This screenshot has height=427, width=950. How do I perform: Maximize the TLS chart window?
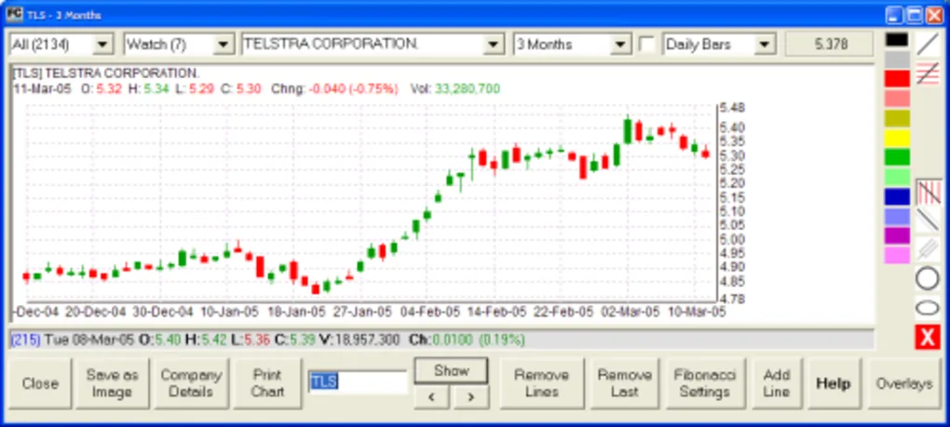coord(914,15)
